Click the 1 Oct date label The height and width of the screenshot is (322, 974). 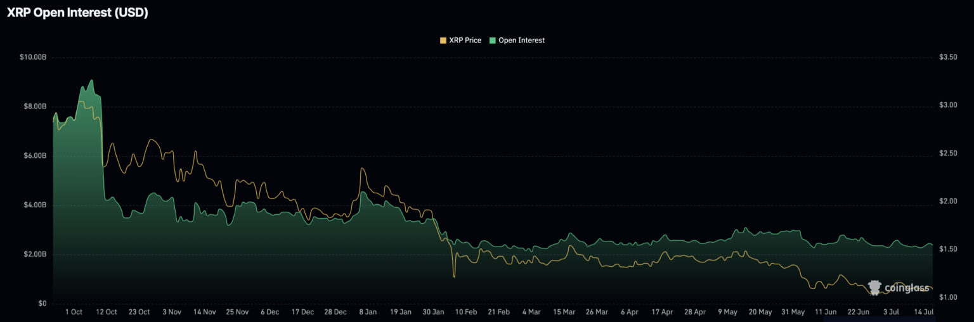(74, 312)
